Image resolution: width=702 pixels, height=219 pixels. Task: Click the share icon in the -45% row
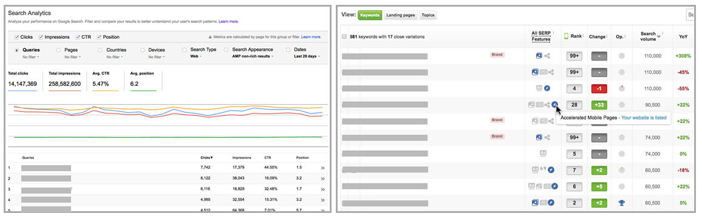coord(551,72)
